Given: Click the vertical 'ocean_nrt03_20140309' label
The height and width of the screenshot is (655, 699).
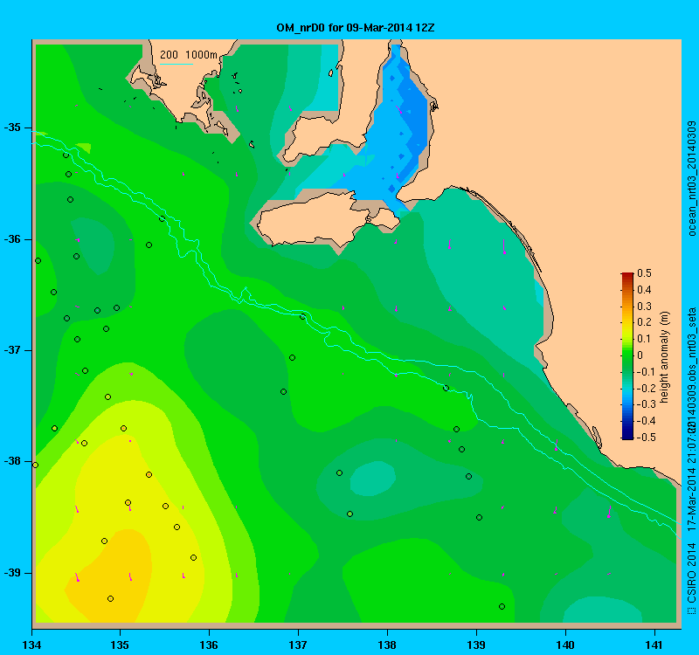Looking at the screenshot, I should coord(692,178).
